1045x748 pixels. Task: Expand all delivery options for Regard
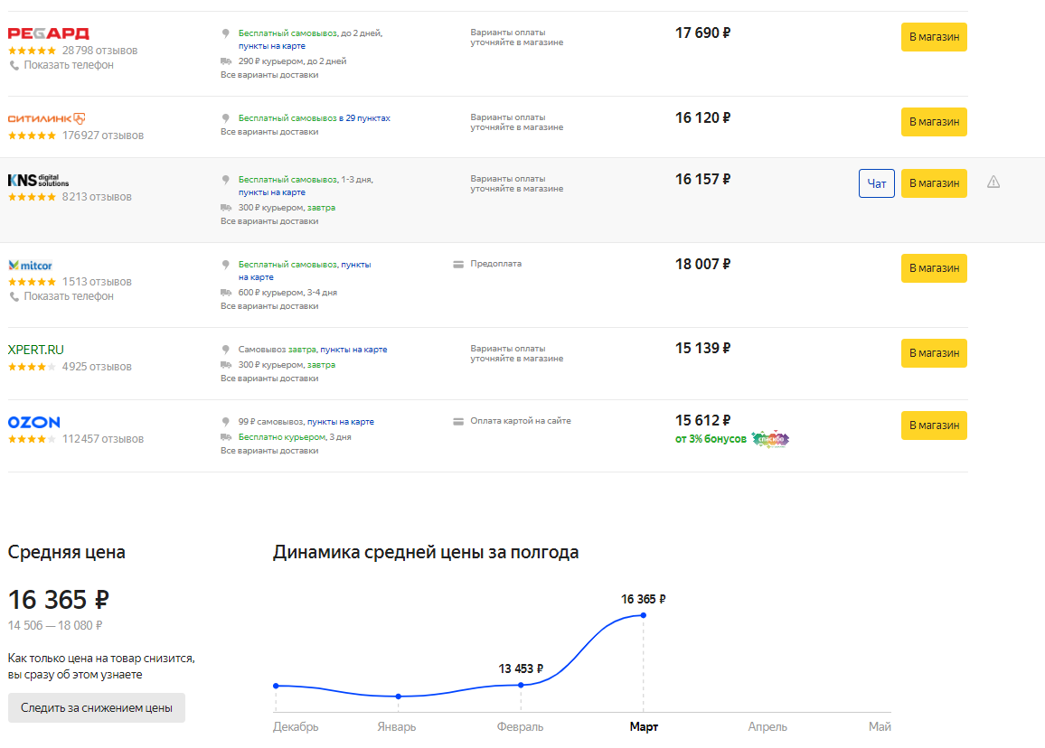(x=269, y=75)
